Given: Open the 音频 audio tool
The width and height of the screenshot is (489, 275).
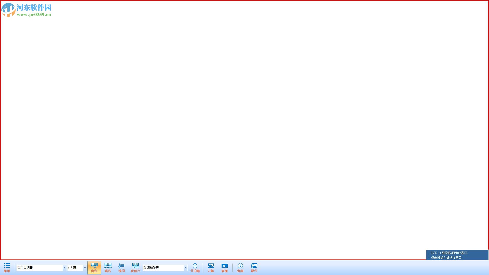Looking at the screenshot, I should pos(240,268).
